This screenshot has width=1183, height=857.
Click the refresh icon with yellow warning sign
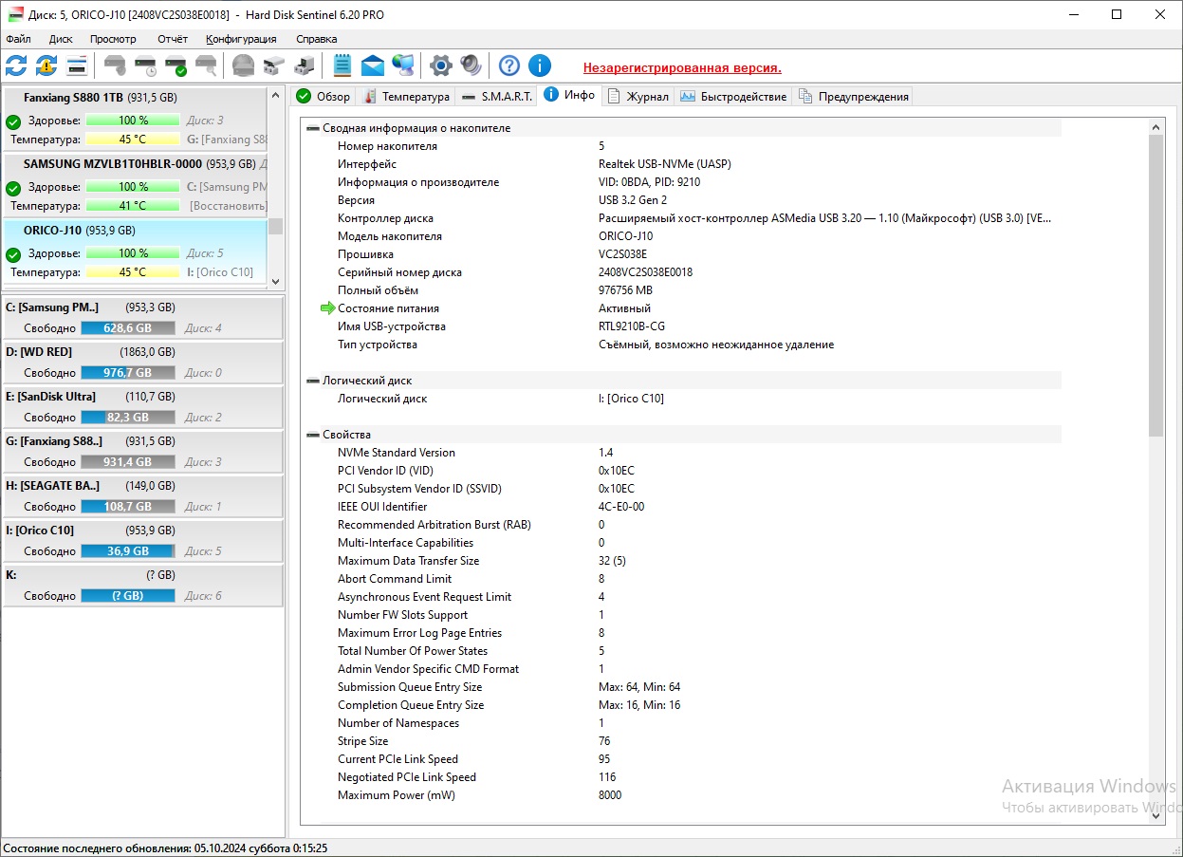point(46,65)
